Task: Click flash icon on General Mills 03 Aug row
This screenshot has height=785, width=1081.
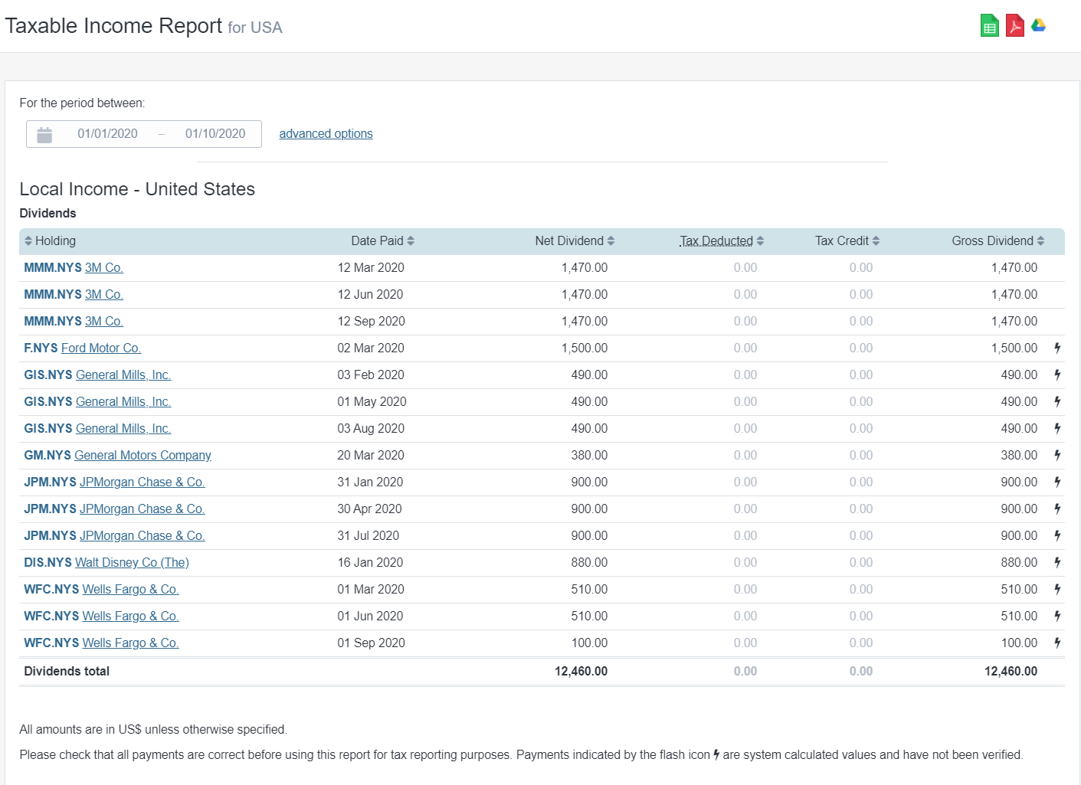Action: 1057,428
